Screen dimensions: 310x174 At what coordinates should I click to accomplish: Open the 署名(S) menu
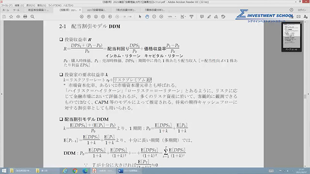42,5
